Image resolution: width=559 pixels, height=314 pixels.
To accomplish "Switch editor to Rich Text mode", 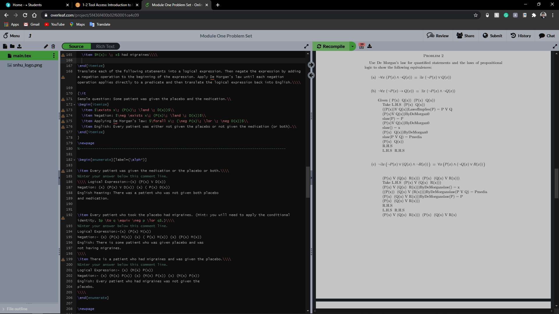I will pos(105,47).
